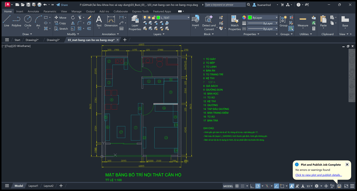
Task: Toggle the drawing grid display
Action: point(237,186)
